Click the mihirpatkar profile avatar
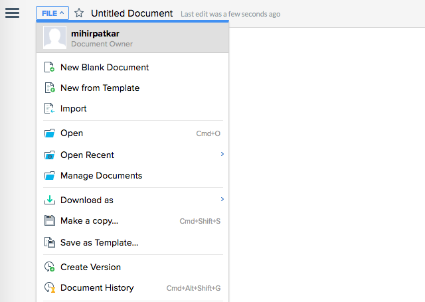This screenshot has height=302, width=425. click(x=54, y=37)
